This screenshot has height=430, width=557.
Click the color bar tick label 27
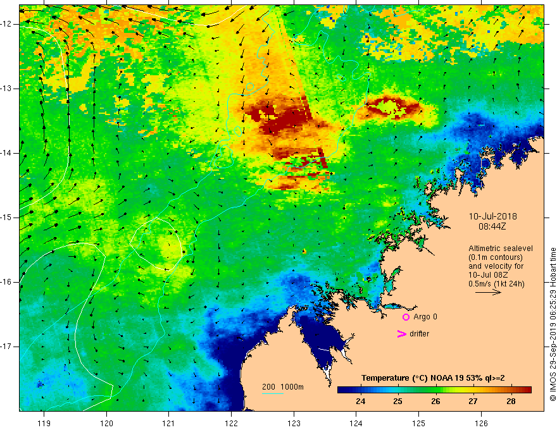473,402
